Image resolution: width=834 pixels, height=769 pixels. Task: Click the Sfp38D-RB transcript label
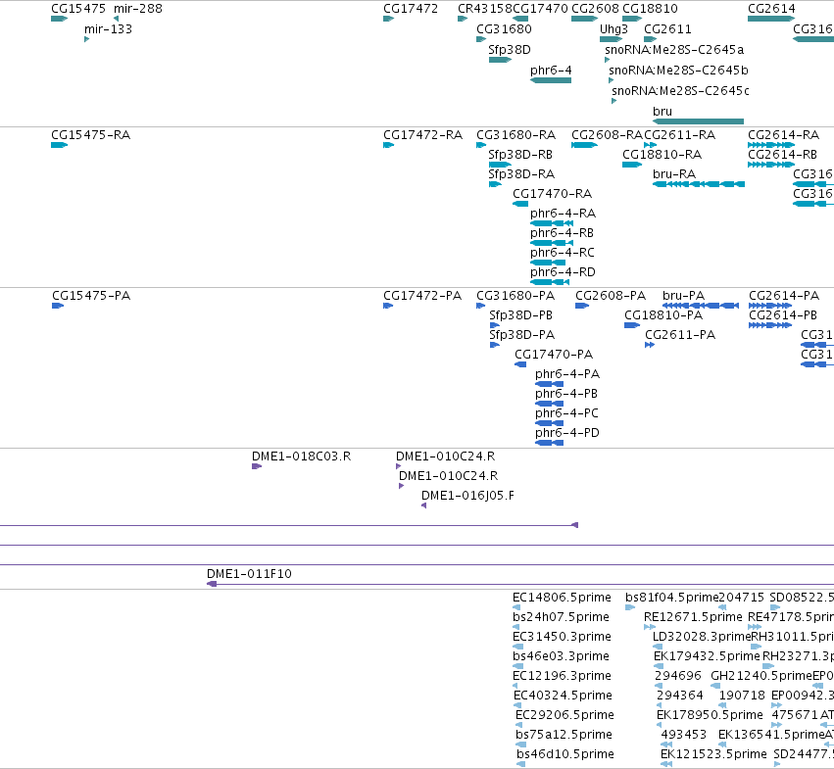coord(520,155)
